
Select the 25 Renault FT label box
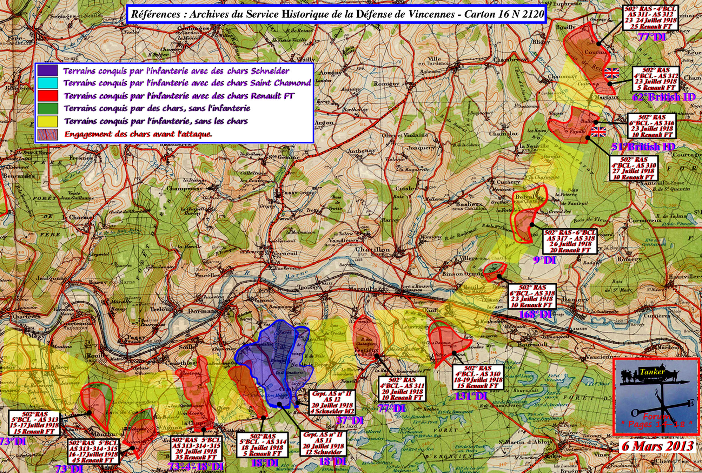pyautogui.click(x=650, y=18)
